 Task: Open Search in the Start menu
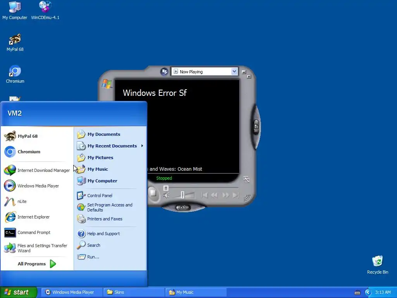pos(110,245)
